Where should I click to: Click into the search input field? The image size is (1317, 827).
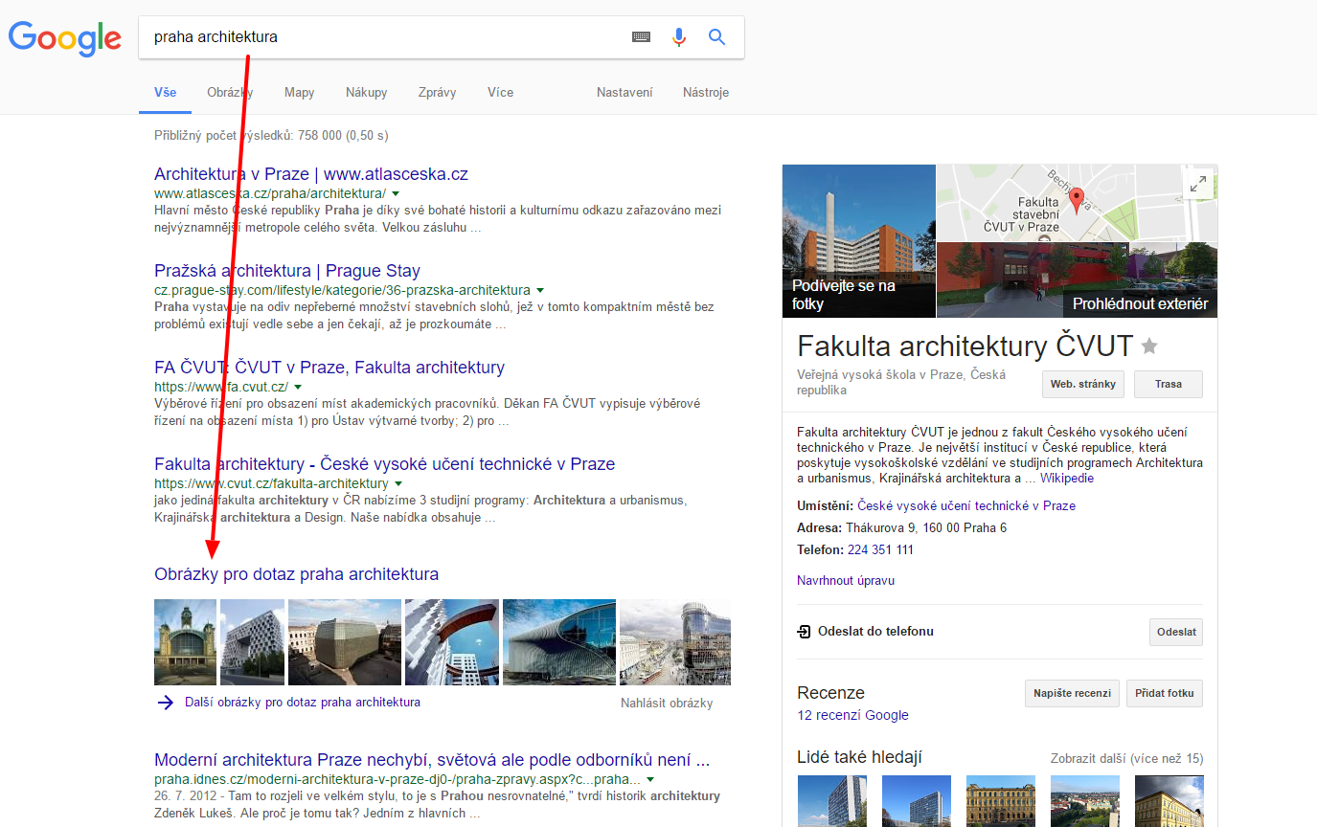point(383,37)
